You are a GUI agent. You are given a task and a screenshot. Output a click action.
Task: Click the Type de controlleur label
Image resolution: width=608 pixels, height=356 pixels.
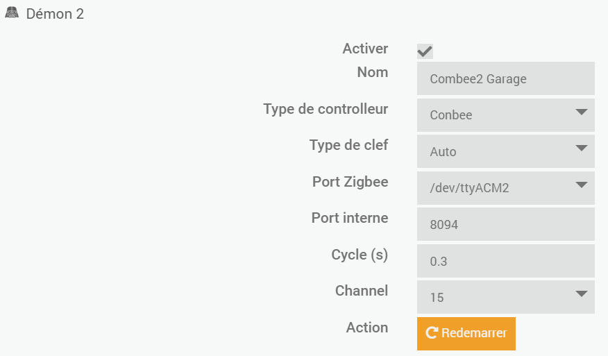click(x=326, y=109)
